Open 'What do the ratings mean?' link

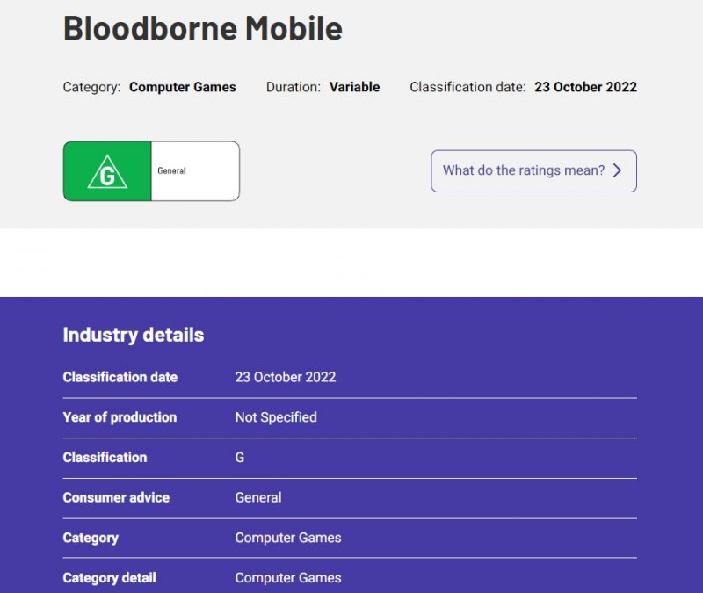coord(533,170)
